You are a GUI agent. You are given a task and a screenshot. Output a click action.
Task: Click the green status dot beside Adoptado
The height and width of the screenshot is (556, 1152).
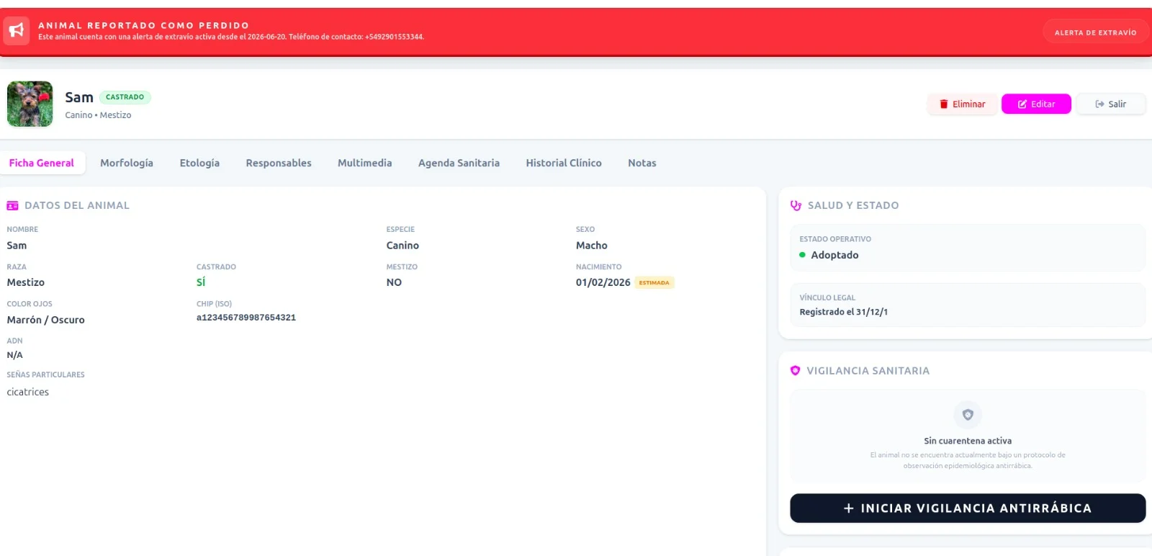[x=802, y=255]
